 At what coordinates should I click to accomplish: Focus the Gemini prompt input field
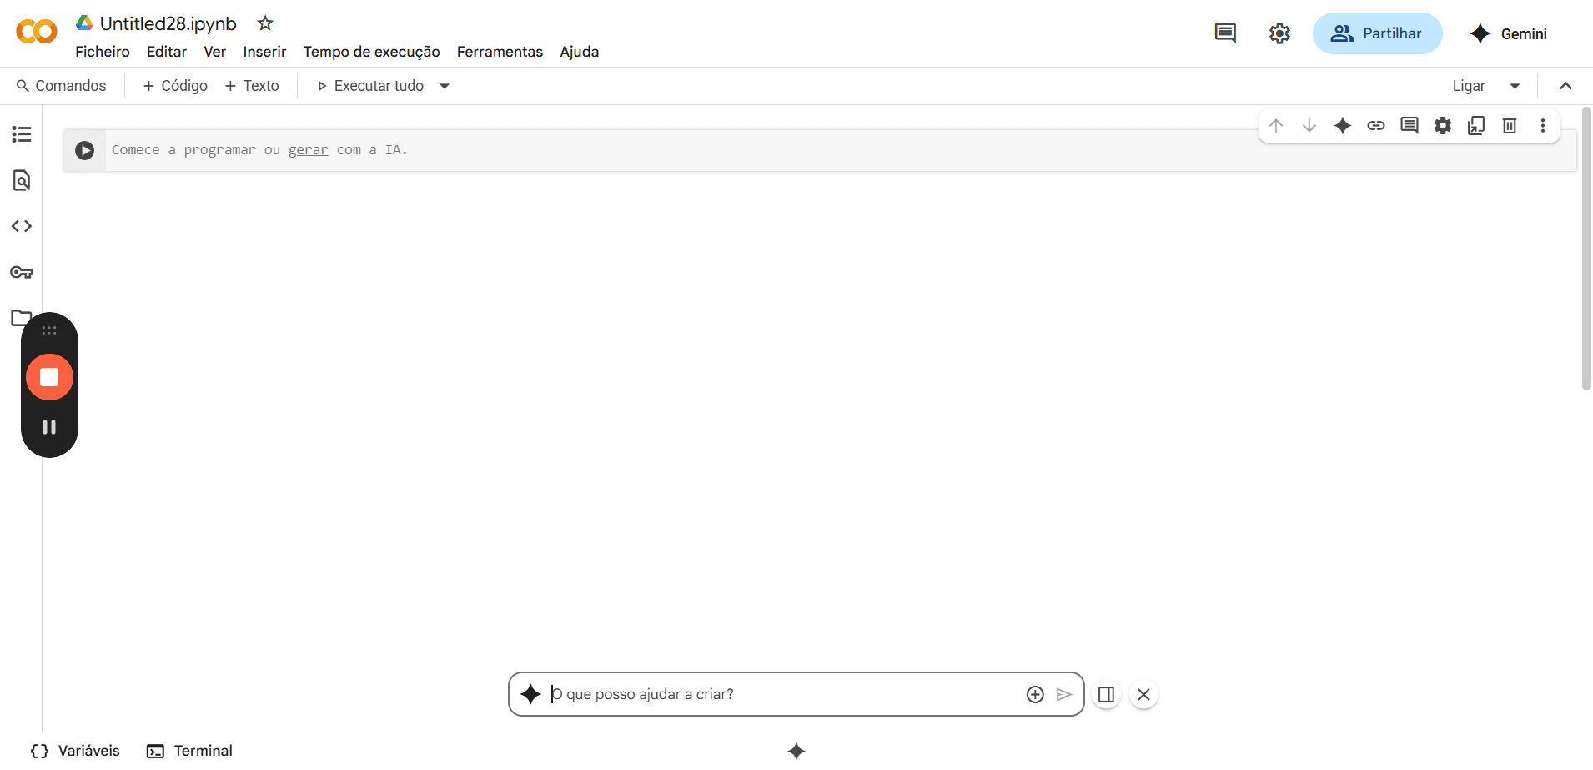click(784, 695)
